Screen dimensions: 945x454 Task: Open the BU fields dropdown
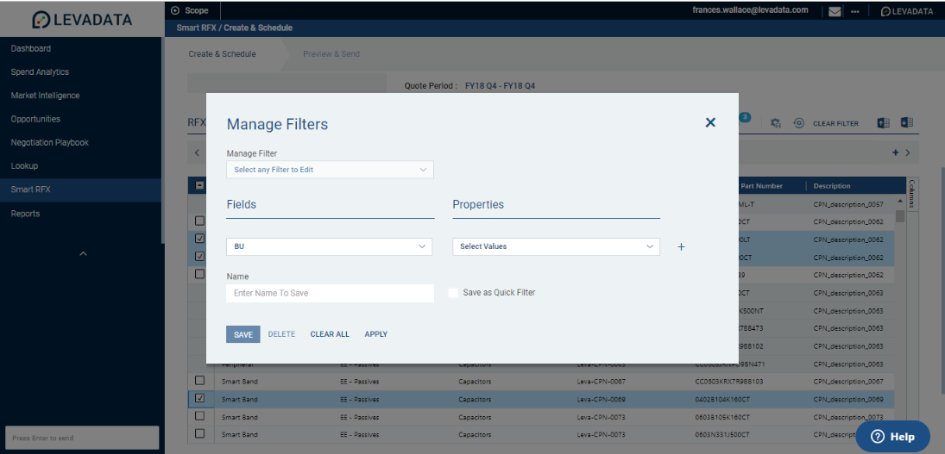(x=329, y=246)
